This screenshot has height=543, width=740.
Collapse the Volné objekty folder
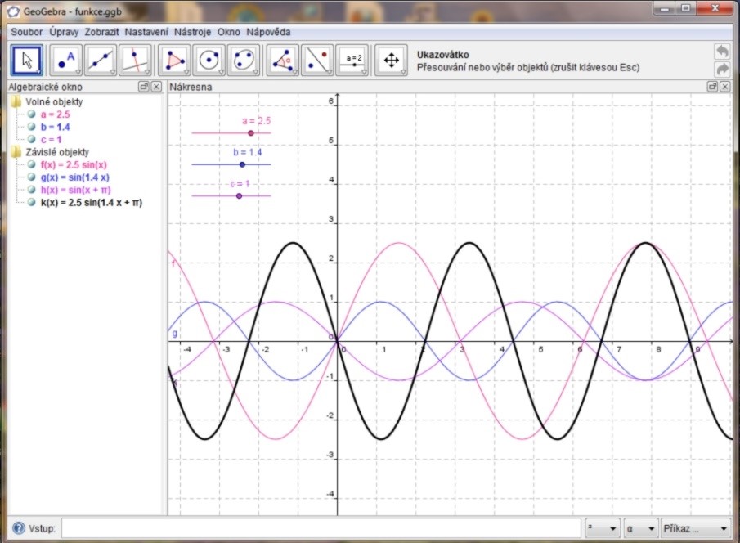pyautogui.click(x=16, y=102)
